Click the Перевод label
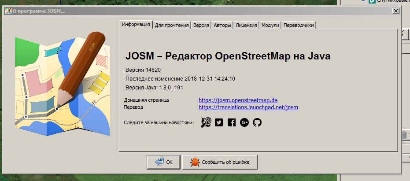This screenshot has width=410, height=181. coord(133,107)
